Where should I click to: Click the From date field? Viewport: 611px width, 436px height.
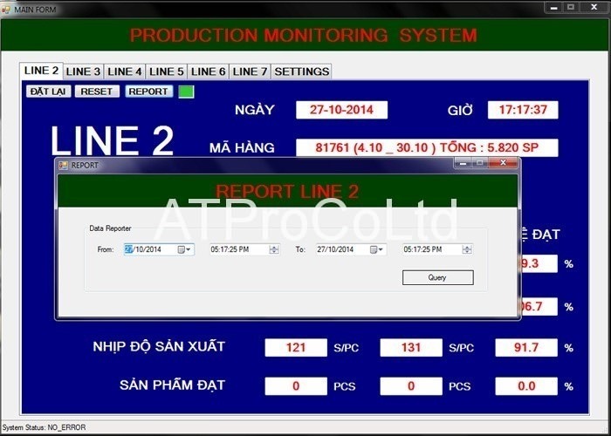(149, 249)
